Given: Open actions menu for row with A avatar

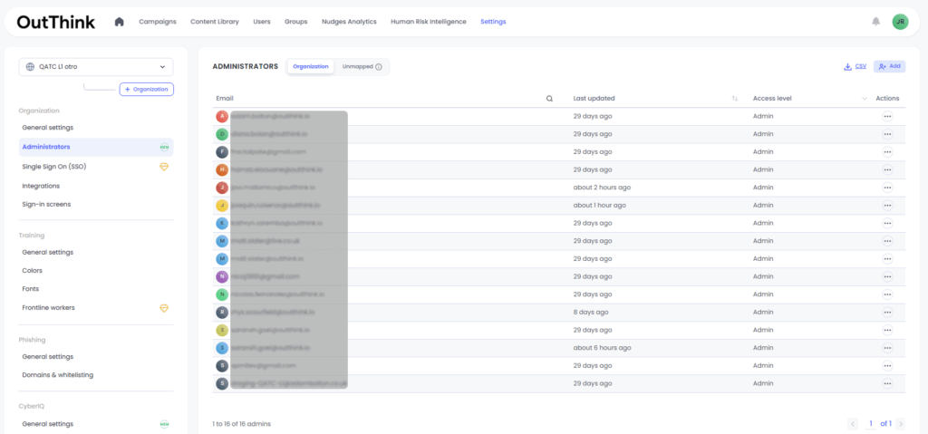Looking at the screenshot, I should pos(887,117).
